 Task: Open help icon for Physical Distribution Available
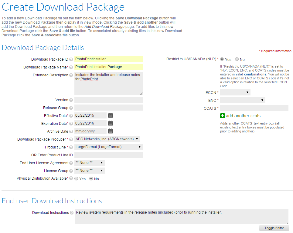(x=71, y=178)
